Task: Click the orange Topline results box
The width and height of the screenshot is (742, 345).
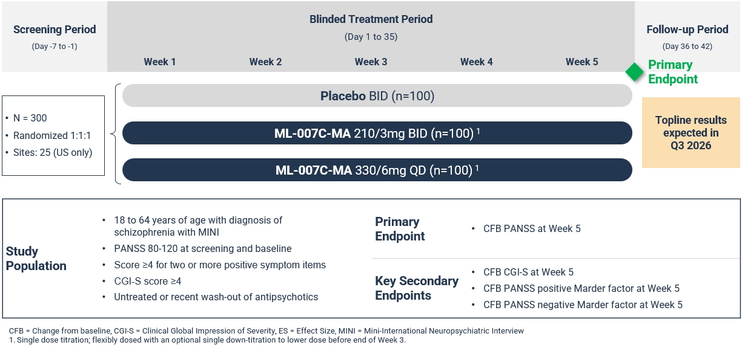Action: pos(691,132)
